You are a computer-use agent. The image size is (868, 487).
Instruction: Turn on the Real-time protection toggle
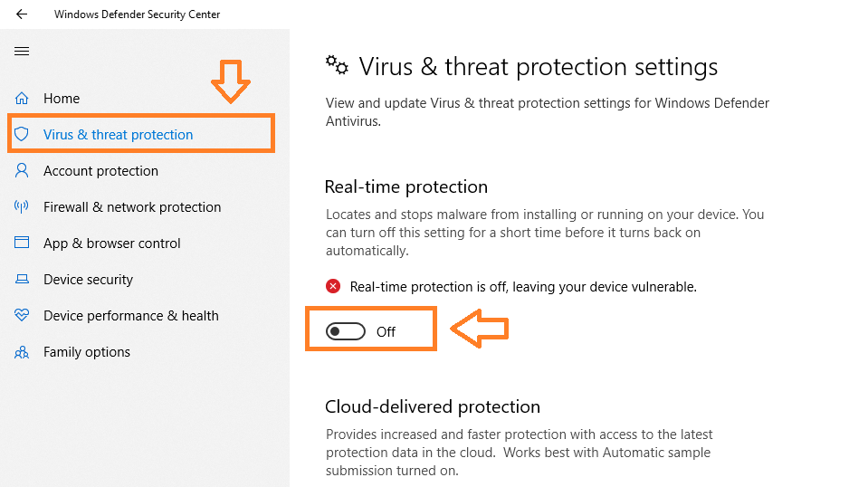[x=346, y=331]
